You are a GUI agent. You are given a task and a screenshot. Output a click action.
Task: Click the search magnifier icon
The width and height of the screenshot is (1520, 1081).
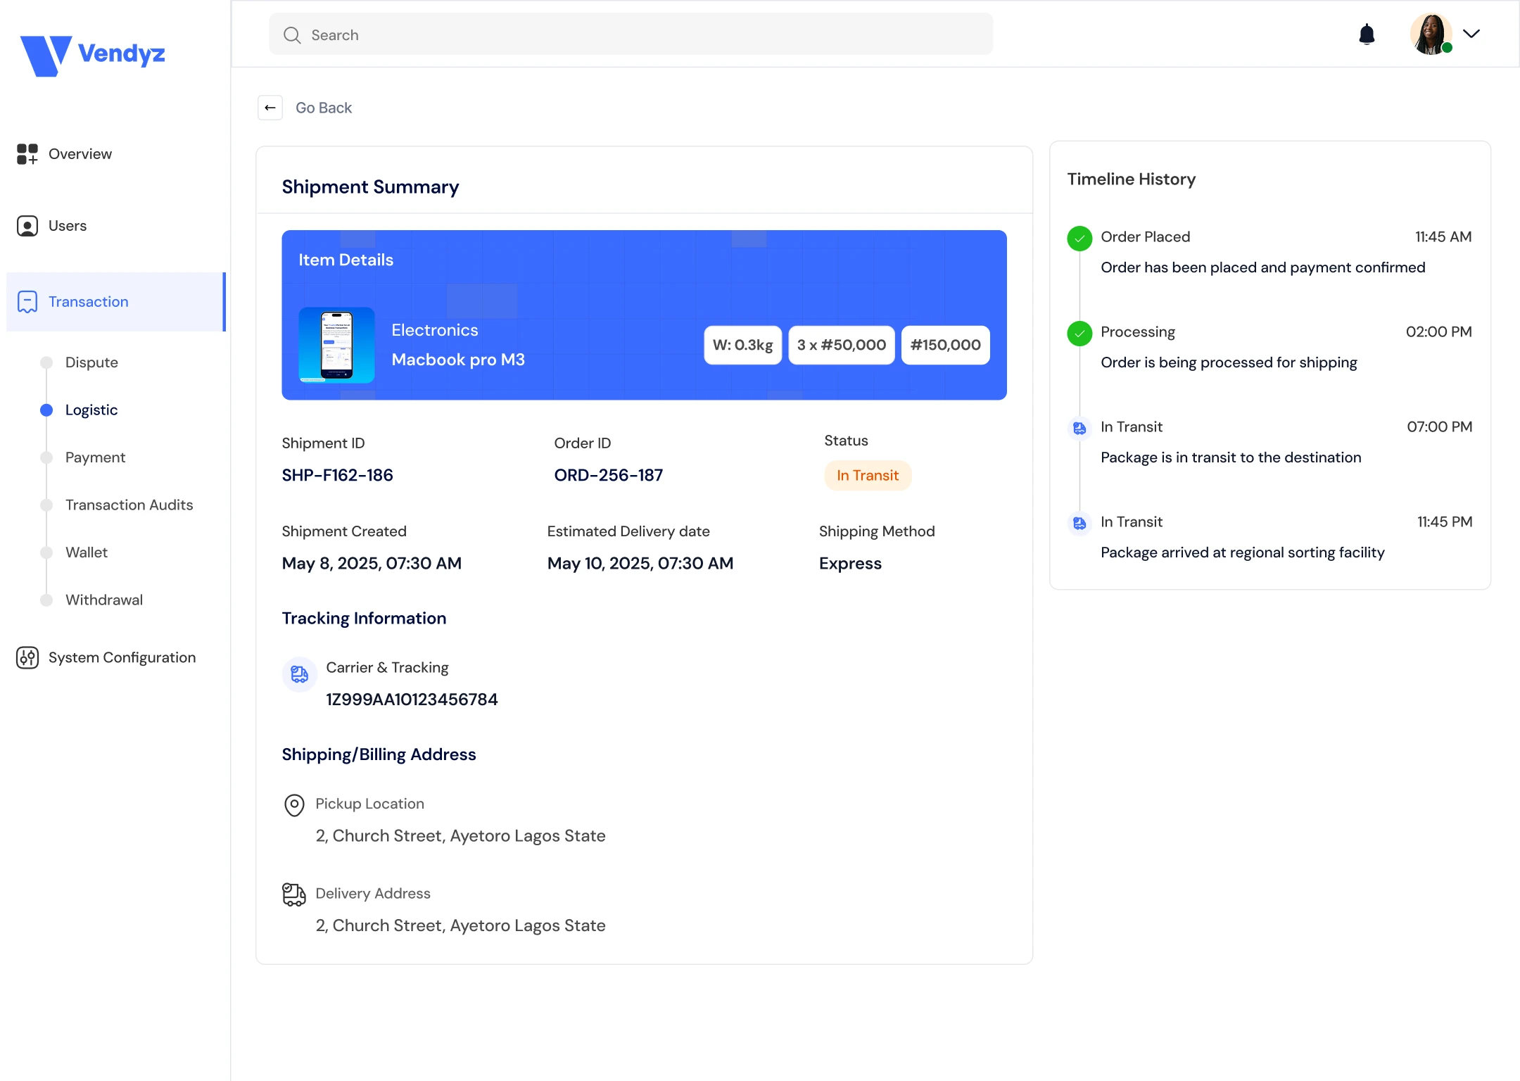(292, 35)
